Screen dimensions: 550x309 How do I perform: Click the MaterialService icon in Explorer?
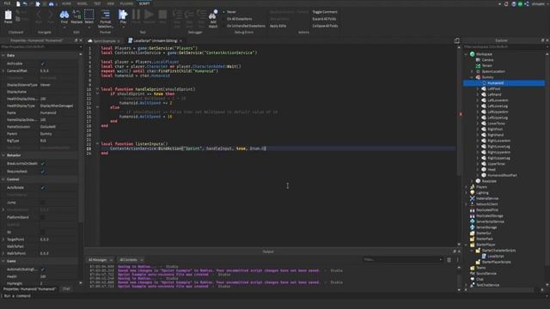[x=472, y=198]
